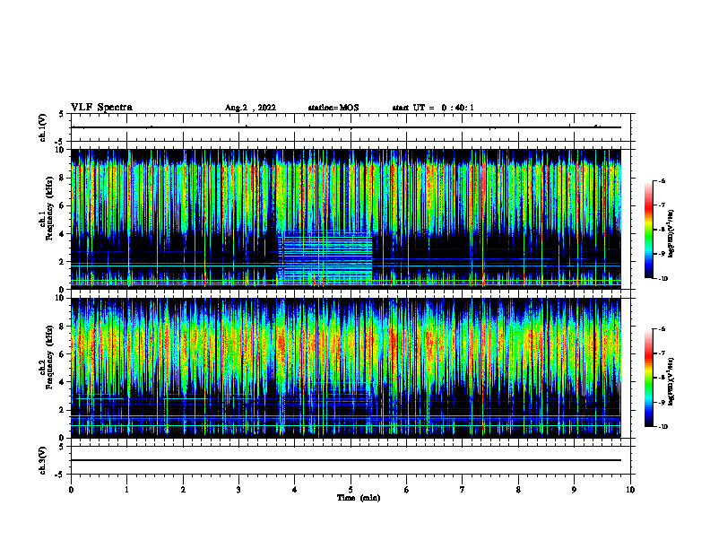
Task: Click the 'start UT = 0 : 40: 1' text
Action: [433, 108]
